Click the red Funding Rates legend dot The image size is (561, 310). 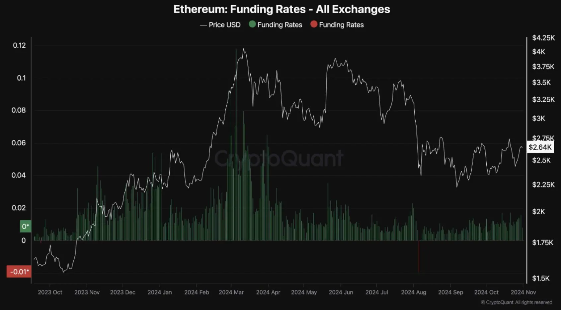tap(314, 24)
